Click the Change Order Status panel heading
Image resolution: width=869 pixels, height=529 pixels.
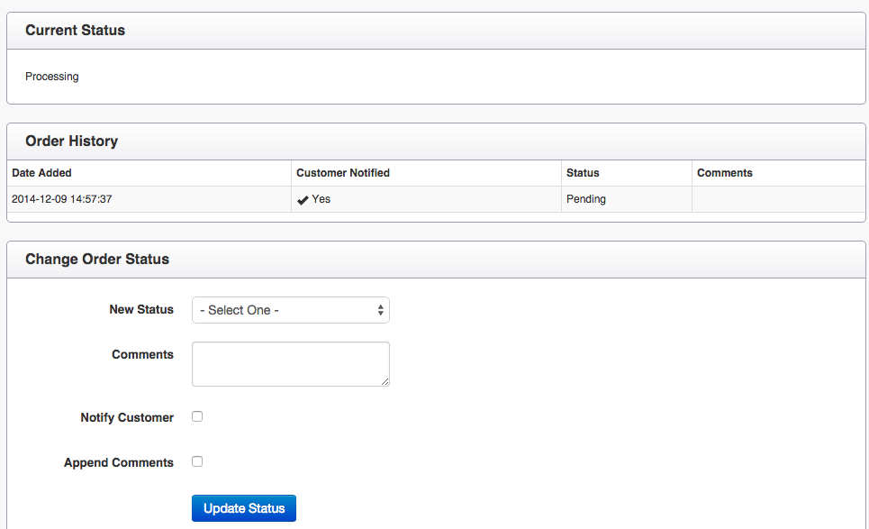click(97, 260)
